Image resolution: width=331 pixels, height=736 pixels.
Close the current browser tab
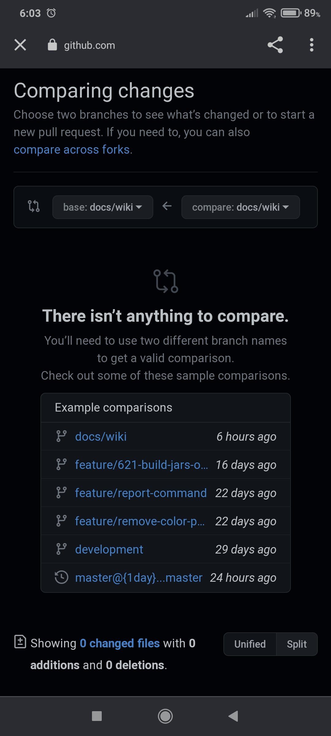point(20,45)
